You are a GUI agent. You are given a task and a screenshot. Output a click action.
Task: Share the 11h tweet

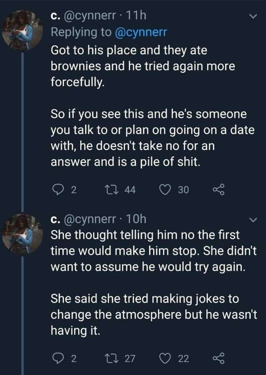point(217,190)
